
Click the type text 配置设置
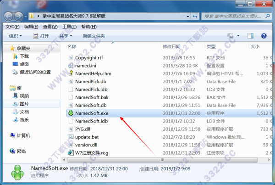click(x=215, y=66)
